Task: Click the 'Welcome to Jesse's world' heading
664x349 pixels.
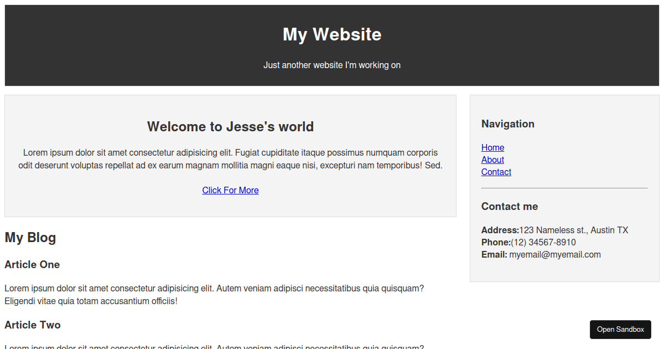Action: pyautogui.click(x=230, y=127)
